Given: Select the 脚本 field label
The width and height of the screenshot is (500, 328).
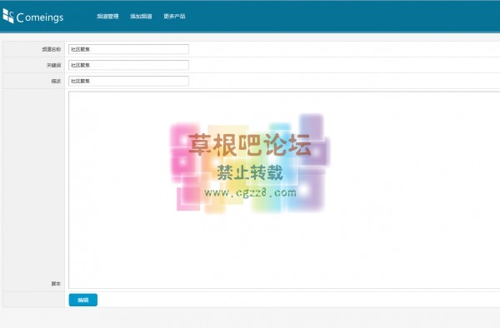Looking at the screenshot, I should click(56, 283).
